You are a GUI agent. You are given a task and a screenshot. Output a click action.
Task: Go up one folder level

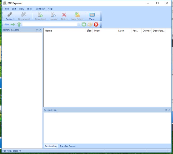pos(19,24)
